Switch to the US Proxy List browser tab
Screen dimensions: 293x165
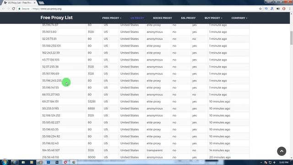point(19,3)
